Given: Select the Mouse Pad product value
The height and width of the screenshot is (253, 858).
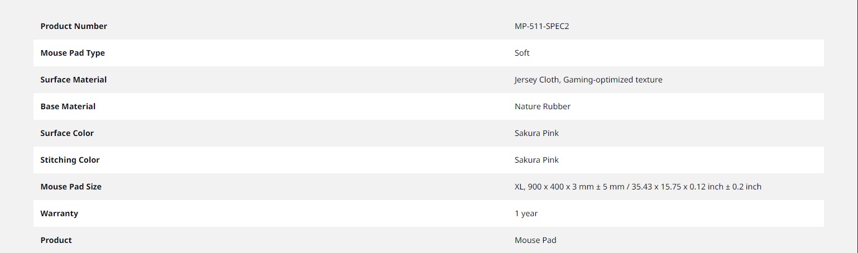Looking at the screenshot, I should 535,240.
